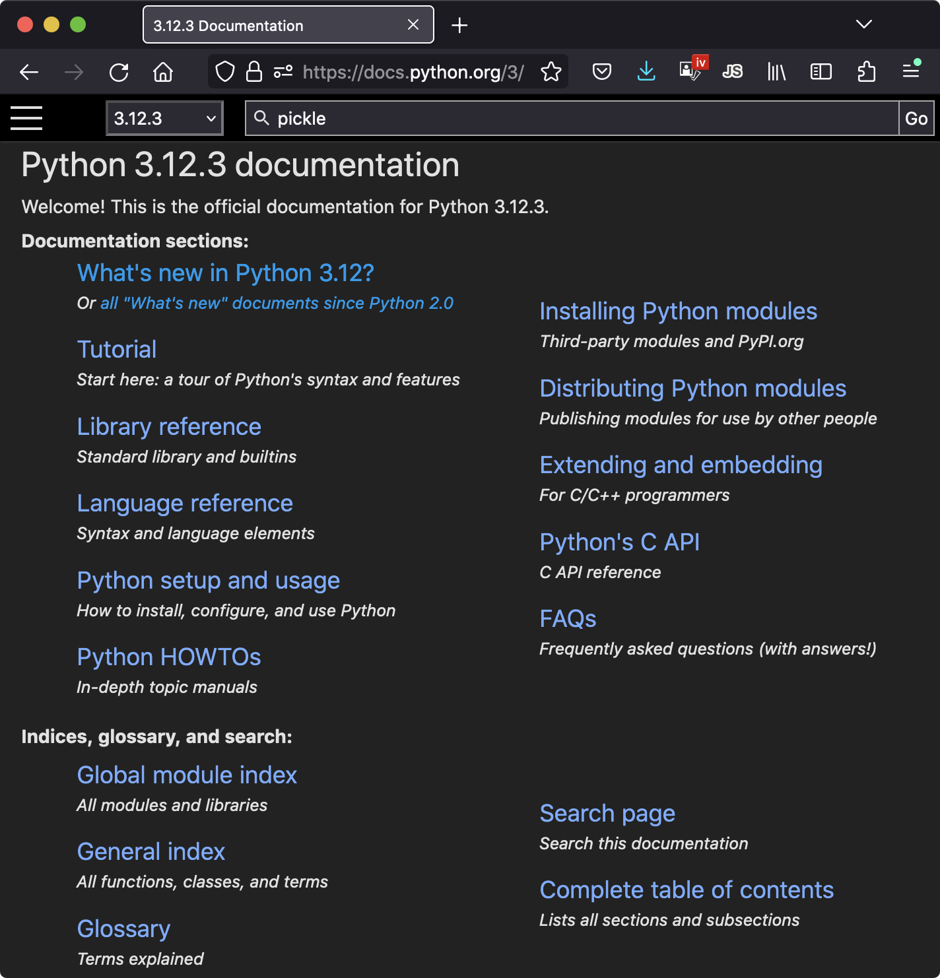
Task: Open the docs hamburger navigation menu
Action: tap(26, 118)
